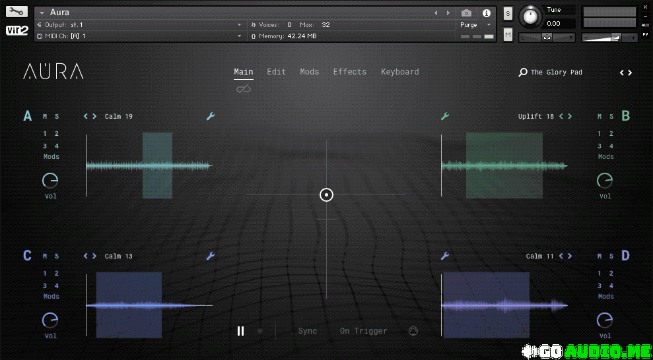Load previous sample for Calm 13
Image resolution: width=653 pixels, height=360 pixels.
pos(86,256)
